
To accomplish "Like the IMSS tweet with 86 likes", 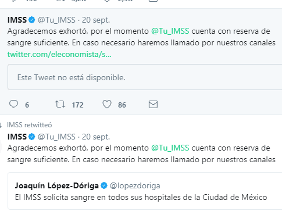I will point(107,104).
